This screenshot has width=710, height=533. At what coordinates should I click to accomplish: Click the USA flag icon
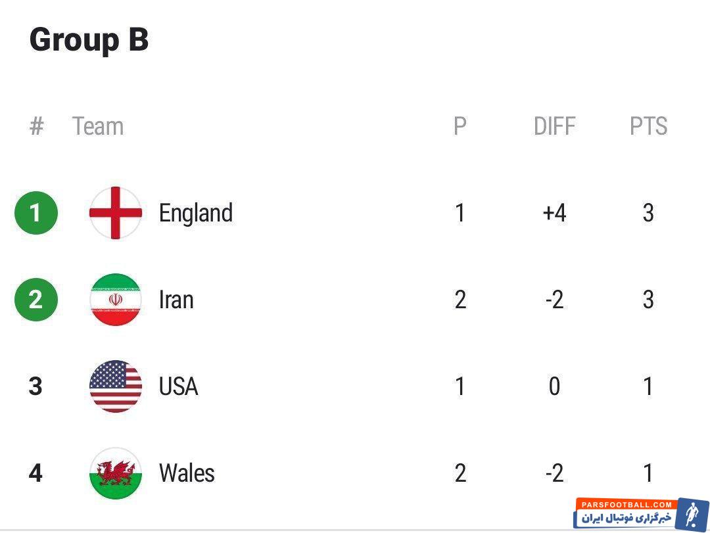click(116, 386)
